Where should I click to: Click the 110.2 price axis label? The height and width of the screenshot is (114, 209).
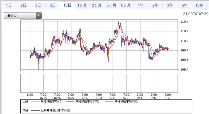[184, 31]
